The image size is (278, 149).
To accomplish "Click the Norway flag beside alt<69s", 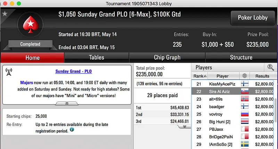I will [x=245, y=99].
